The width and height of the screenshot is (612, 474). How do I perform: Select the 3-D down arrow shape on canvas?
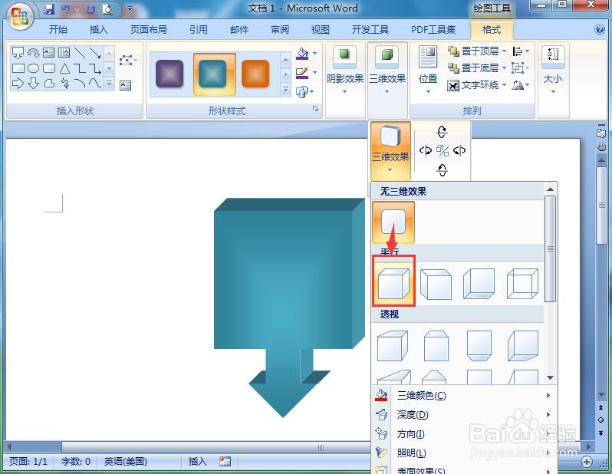289,308
